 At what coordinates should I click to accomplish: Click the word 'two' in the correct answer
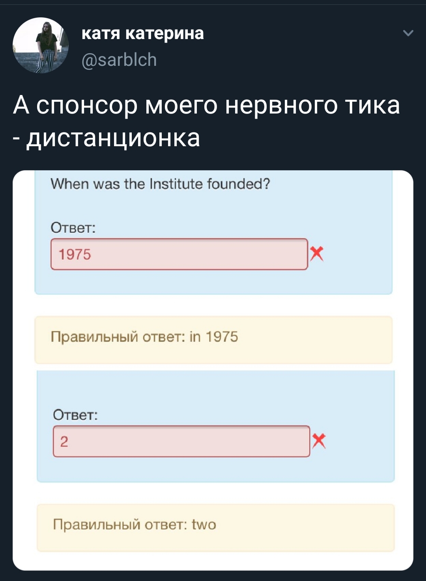(204, 525)
